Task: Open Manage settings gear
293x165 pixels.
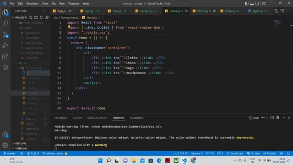Action: tap(5, 145)
